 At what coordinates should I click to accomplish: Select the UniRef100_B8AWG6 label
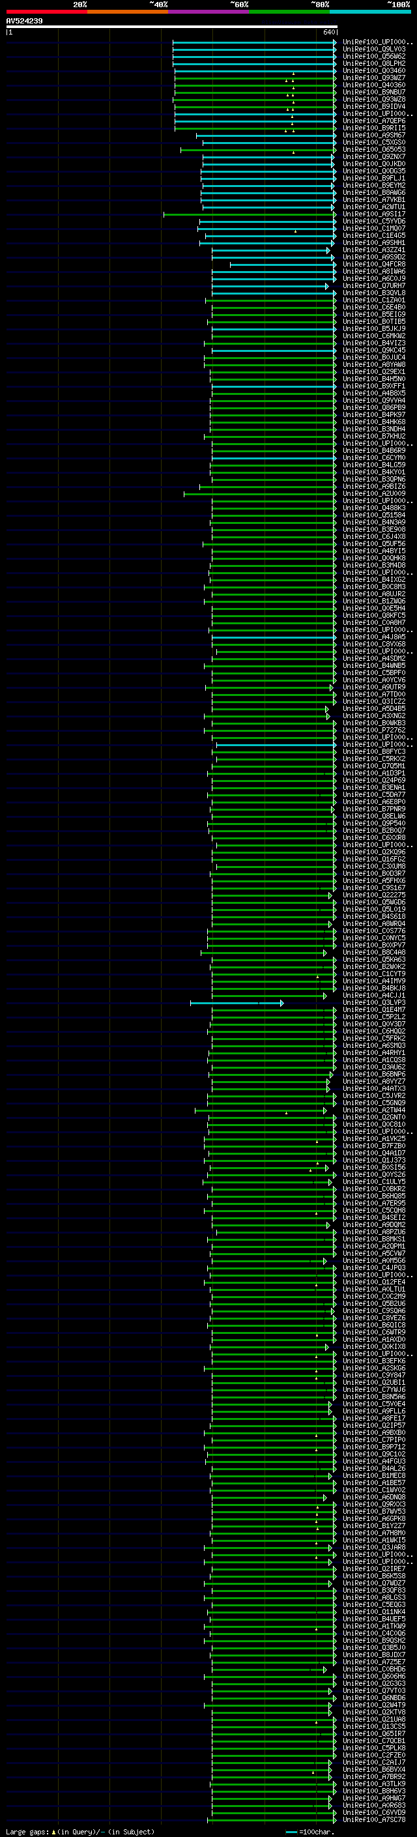pyautogui.click(x=373, y=192)
